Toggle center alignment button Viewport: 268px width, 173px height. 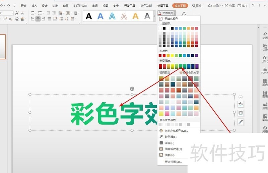[38, 19]
